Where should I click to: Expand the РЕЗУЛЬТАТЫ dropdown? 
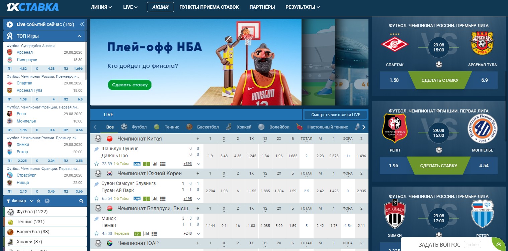click(303, 7)
